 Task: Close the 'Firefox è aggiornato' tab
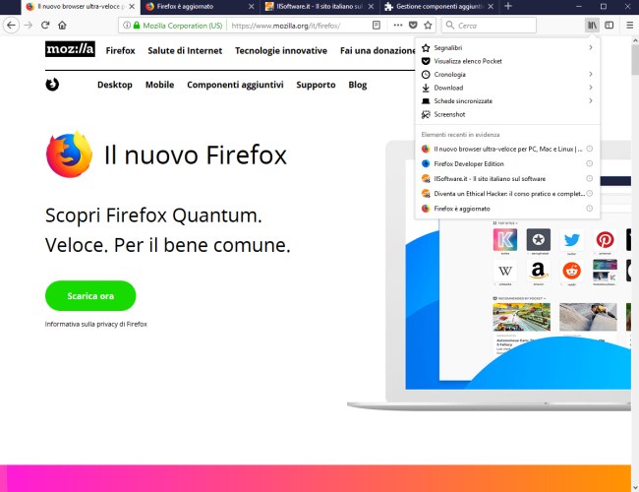[252, 7]
